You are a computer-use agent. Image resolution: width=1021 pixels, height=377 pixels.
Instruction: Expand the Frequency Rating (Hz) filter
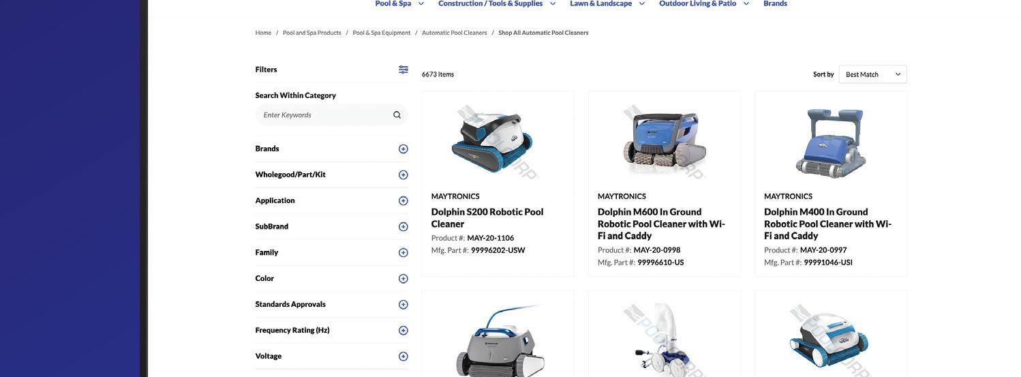click(403, 331)
